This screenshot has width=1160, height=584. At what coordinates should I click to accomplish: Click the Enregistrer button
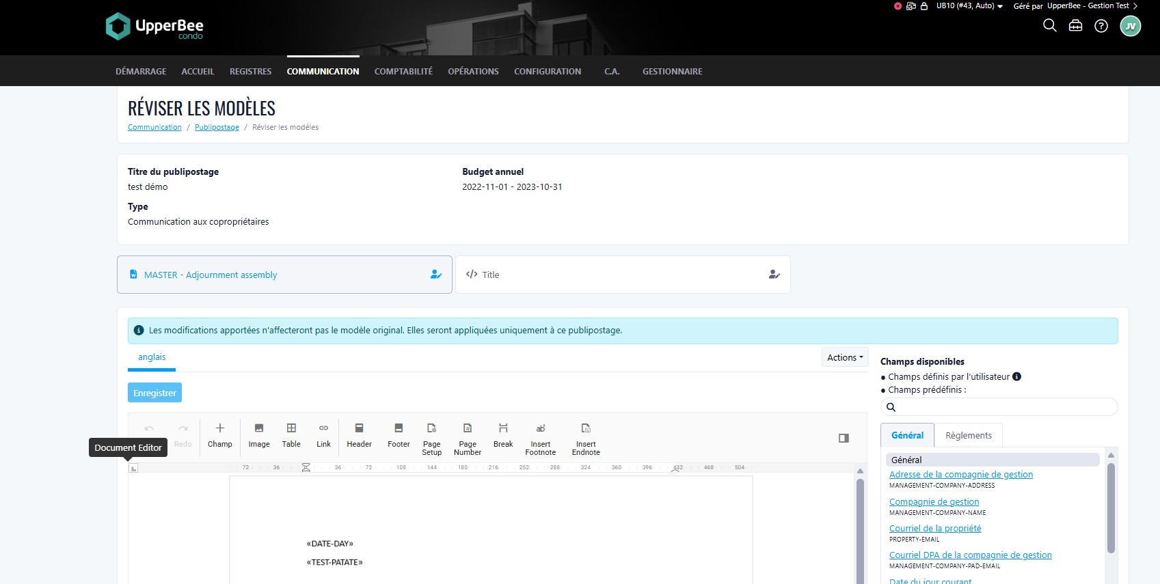click(154, 393)
